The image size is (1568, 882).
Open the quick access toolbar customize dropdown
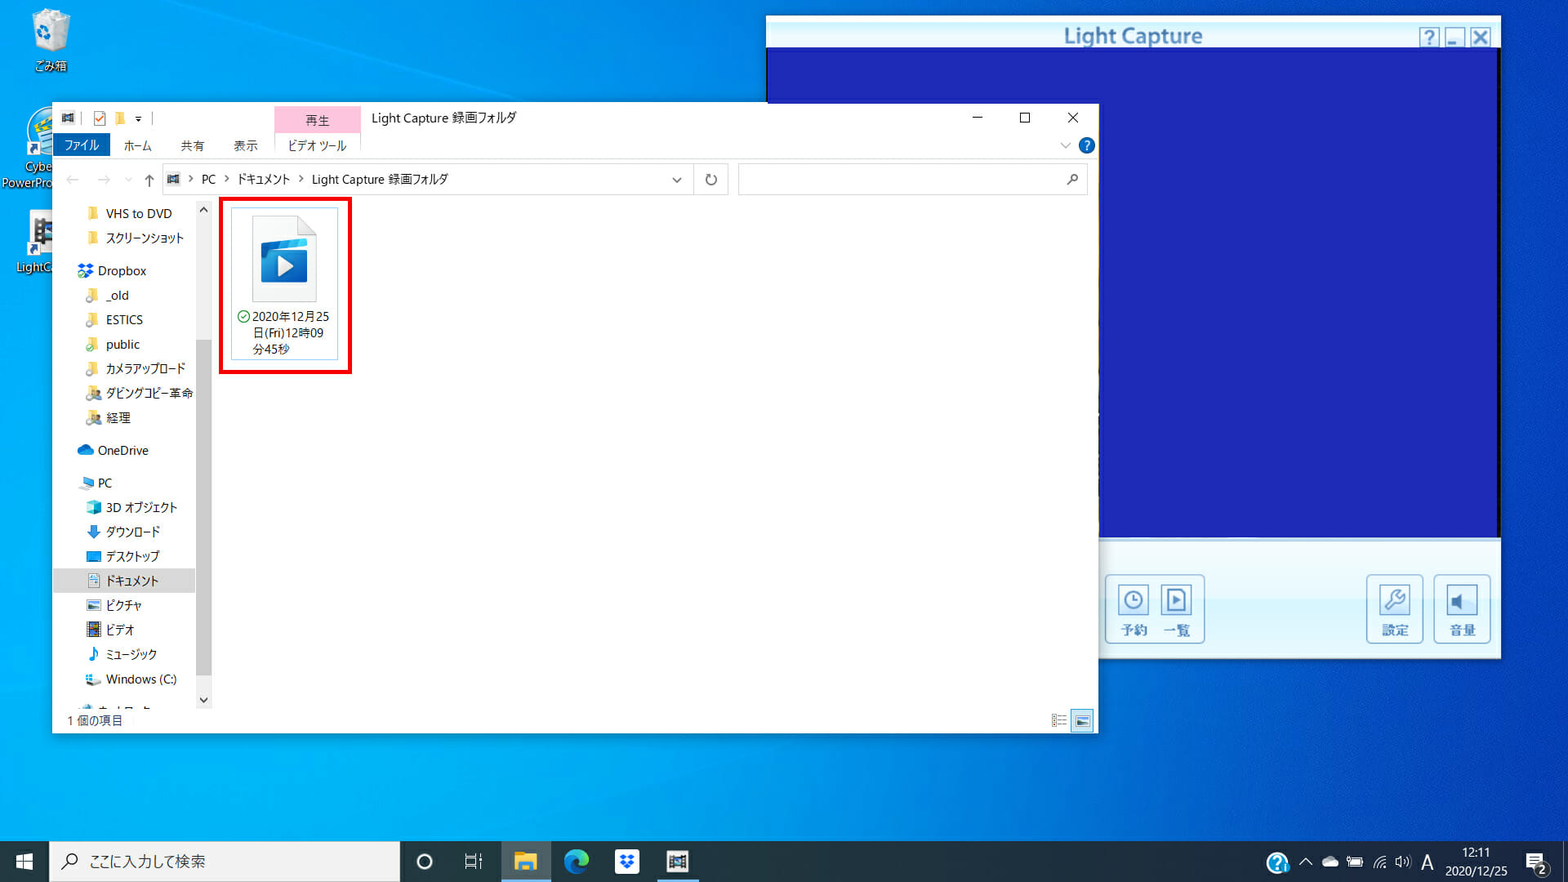tap(138, 119)
